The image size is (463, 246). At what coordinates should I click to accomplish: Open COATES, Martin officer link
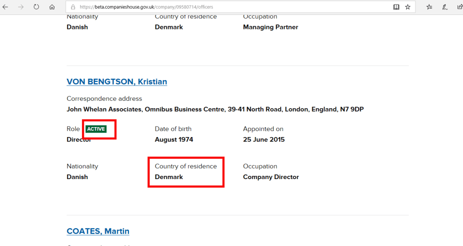[x=98, y=231]
